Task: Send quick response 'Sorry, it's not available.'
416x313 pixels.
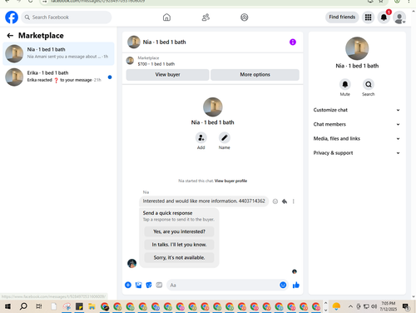Action: [179, 257]
